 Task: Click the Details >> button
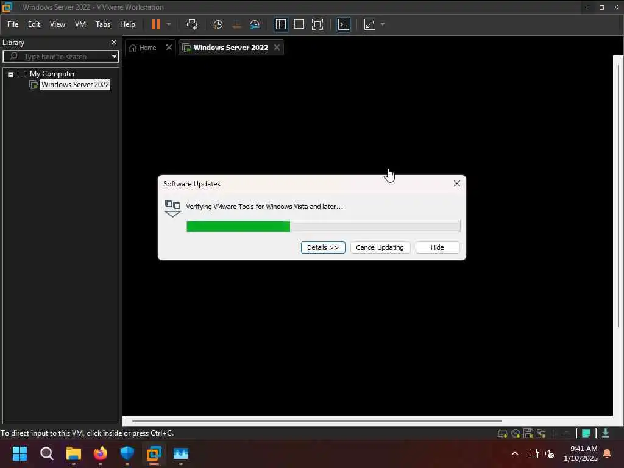click(323, 247)
